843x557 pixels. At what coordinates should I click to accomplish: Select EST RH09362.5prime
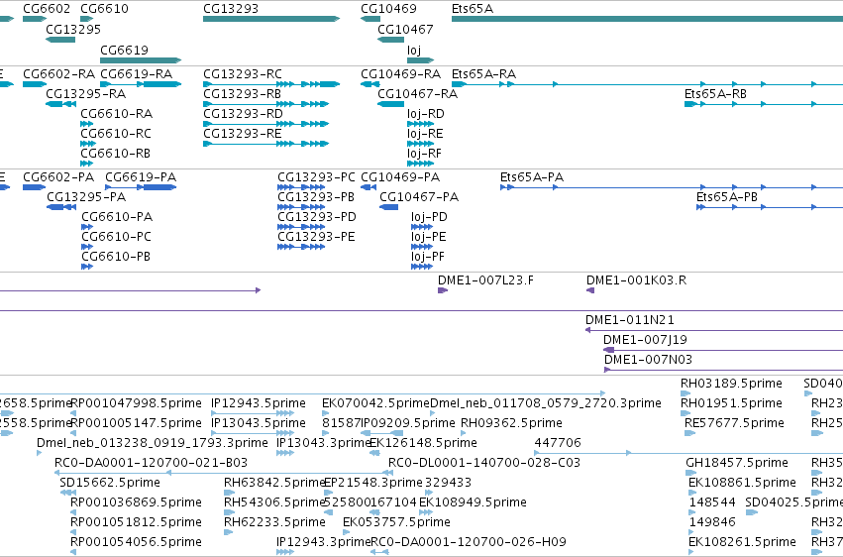pyautogui.click(x=511, y=423)
